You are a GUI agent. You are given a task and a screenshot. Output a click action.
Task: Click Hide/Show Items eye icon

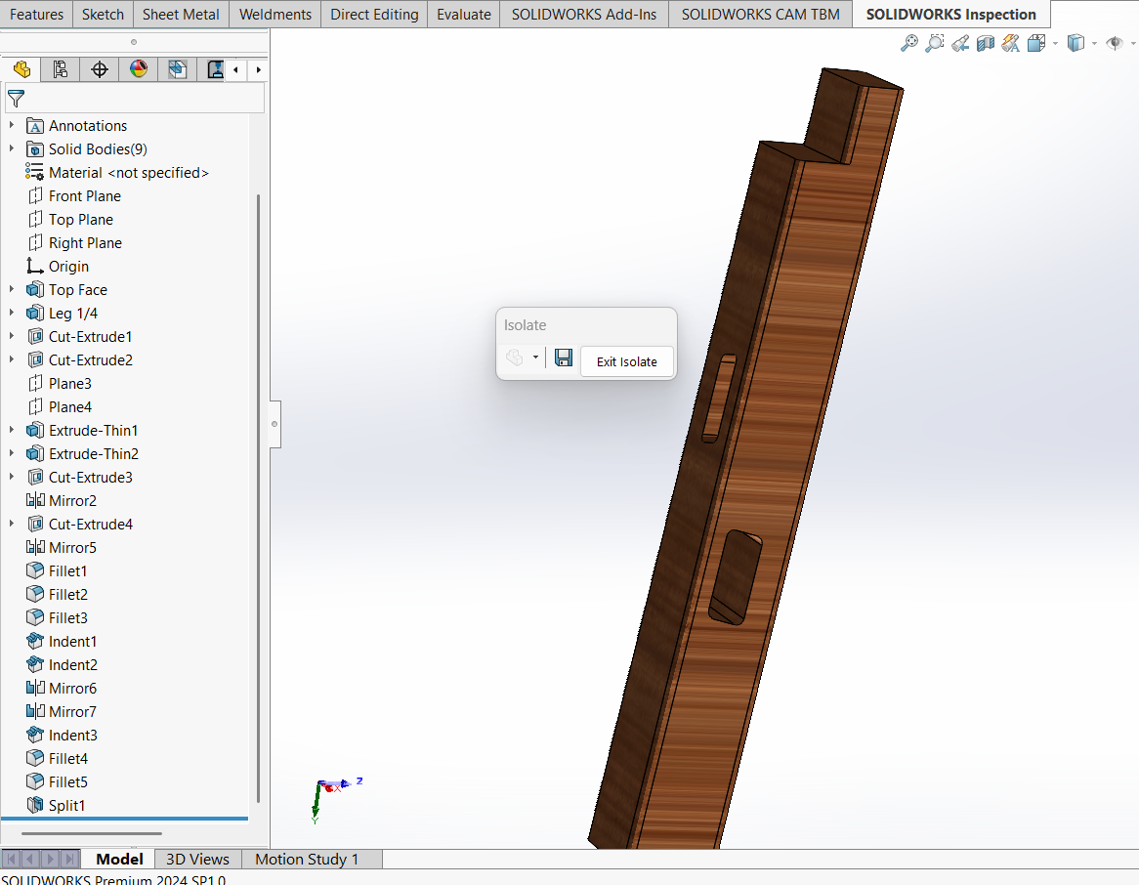1115,44
